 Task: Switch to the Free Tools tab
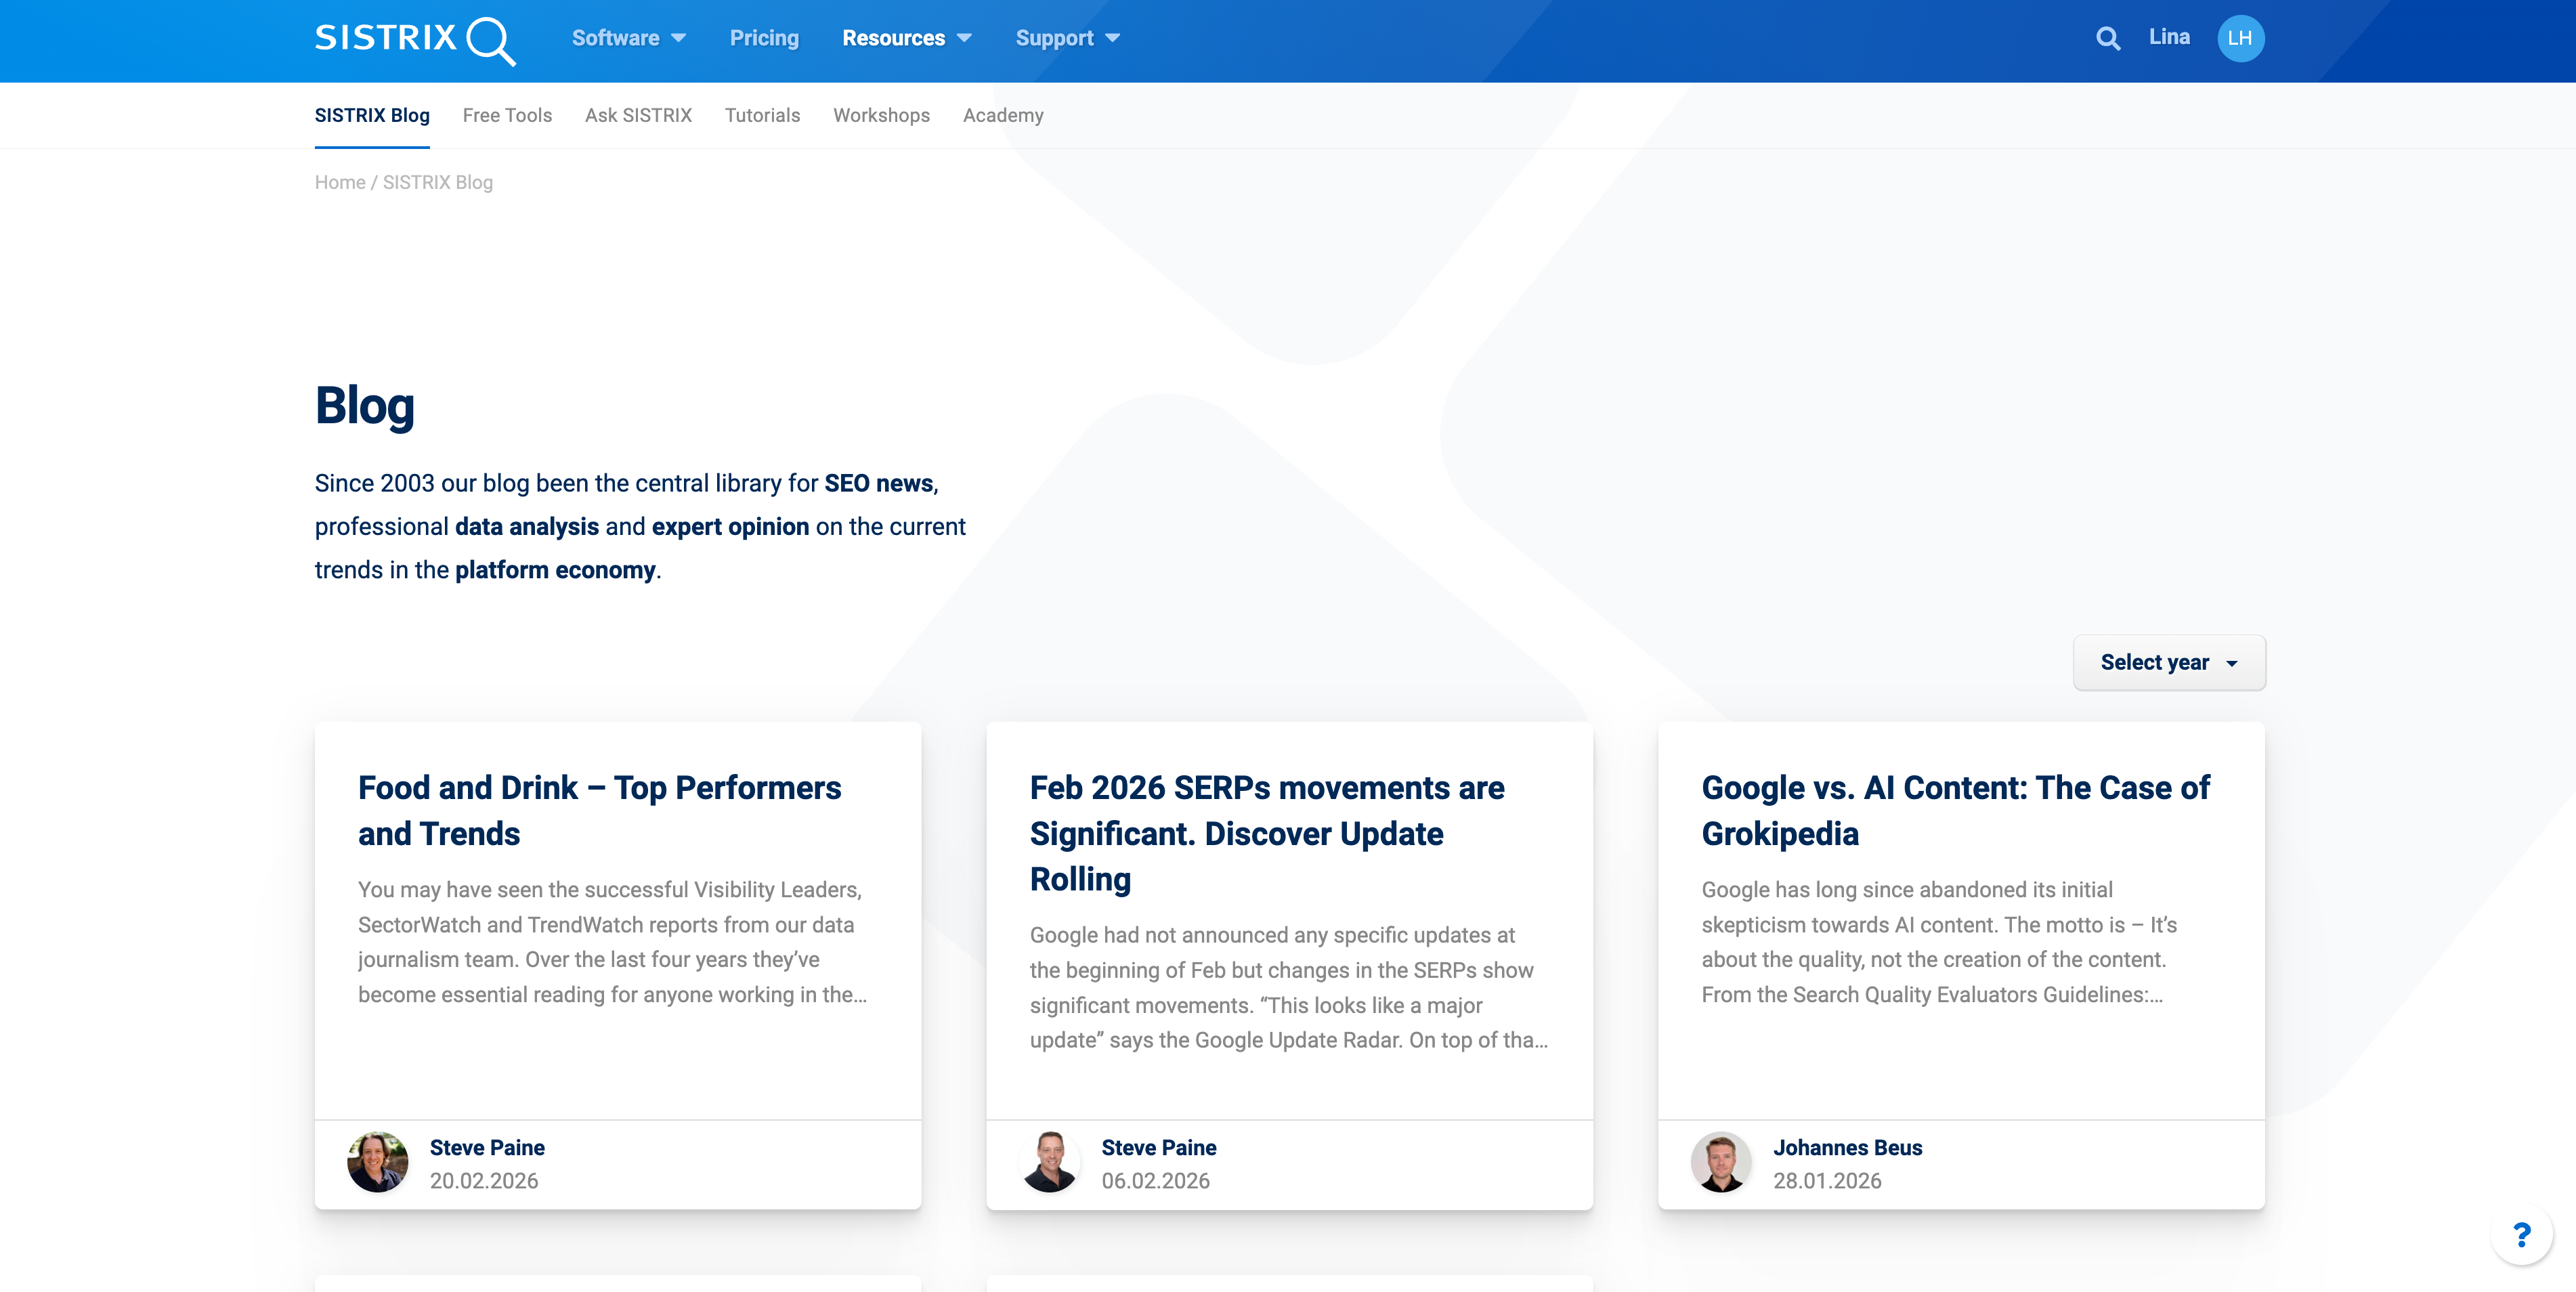click(507, 115)
